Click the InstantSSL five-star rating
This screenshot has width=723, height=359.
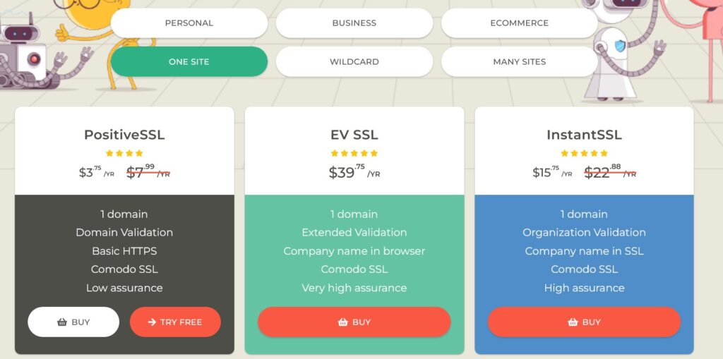(584, 153)
